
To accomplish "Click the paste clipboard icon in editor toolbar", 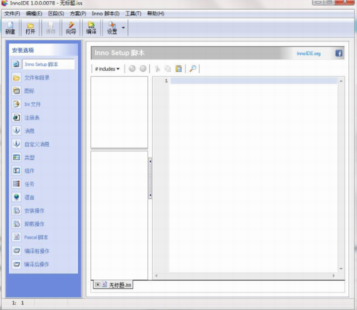I will point(178,68).
